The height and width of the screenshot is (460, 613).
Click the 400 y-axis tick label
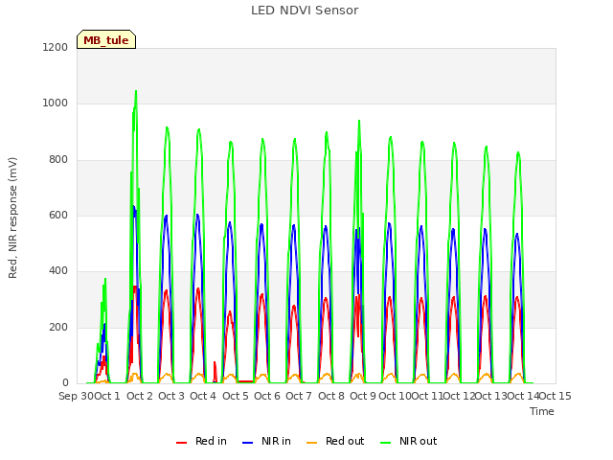click(x=58, y=270)
